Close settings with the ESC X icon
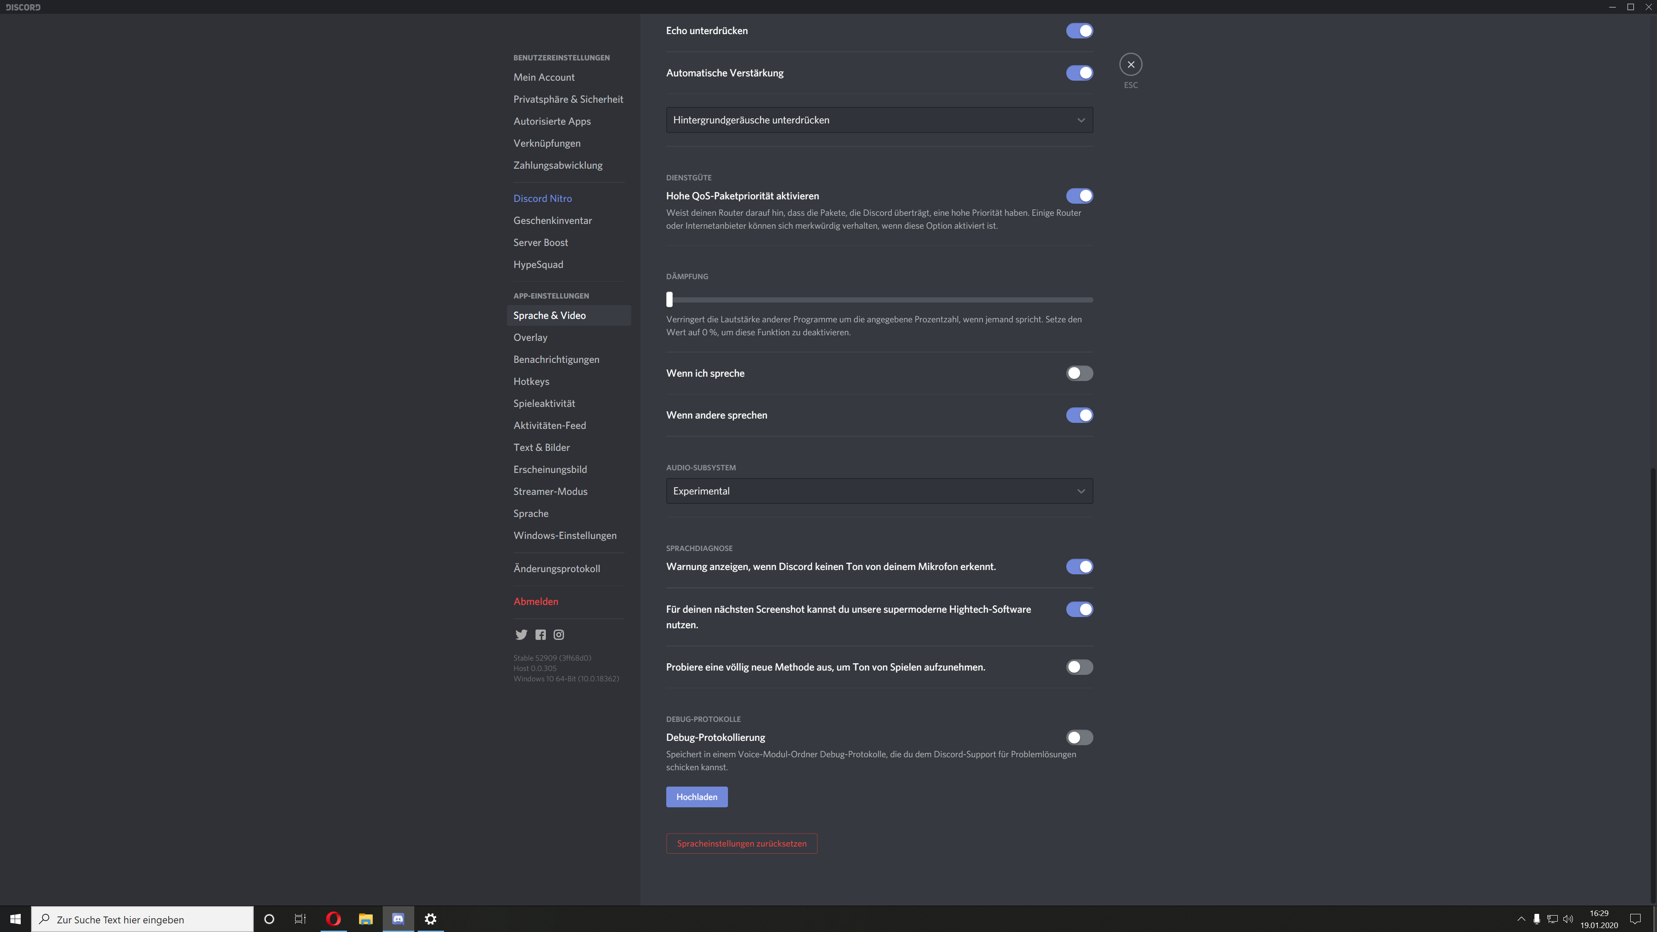 click(1131, 64)
